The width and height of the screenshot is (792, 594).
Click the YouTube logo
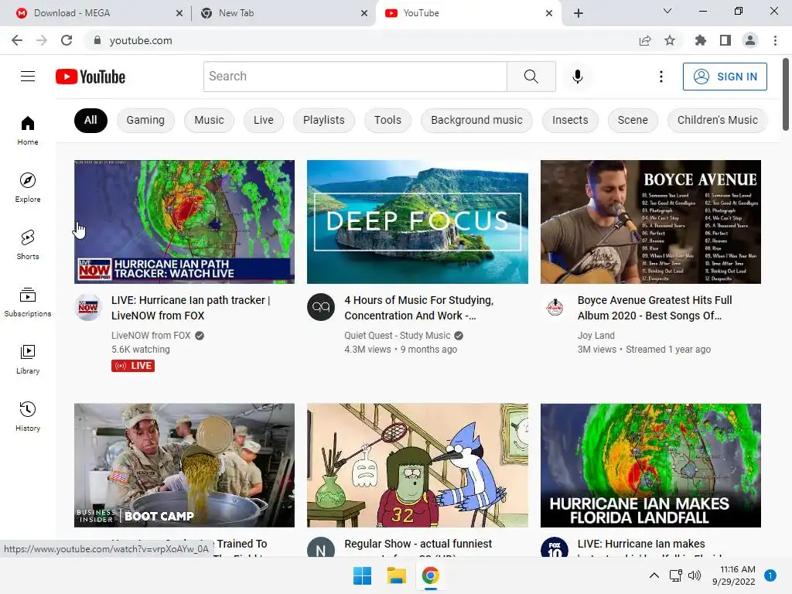point(90,77)
